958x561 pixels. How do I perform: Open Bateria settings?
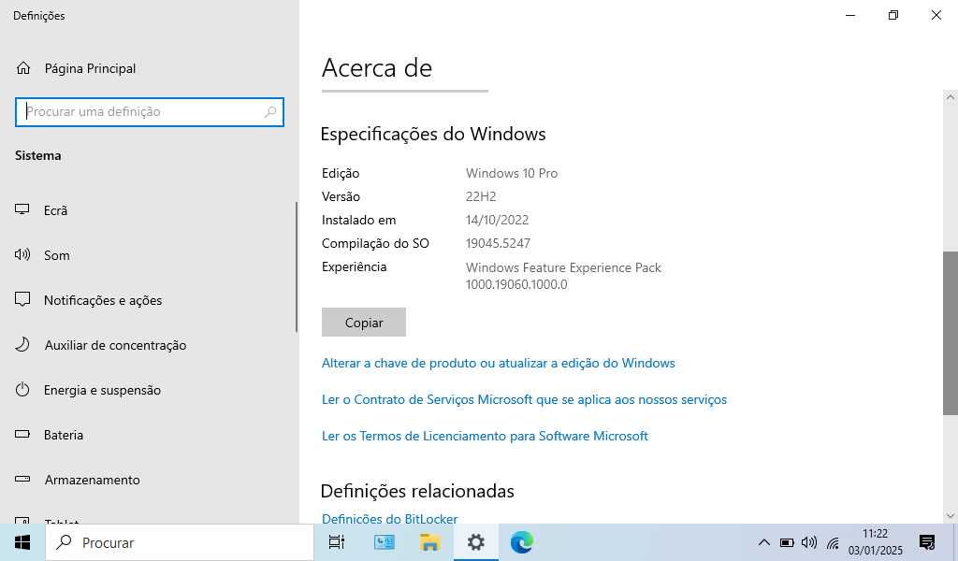pos(150,435)
